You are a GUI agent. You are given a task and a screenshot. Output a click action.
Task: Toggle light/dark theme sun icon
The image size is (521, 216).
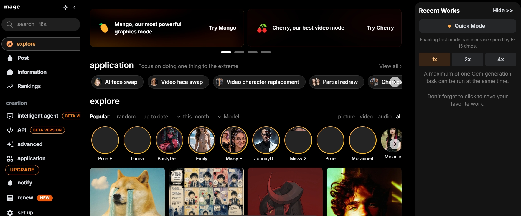[x=65, y=7]
